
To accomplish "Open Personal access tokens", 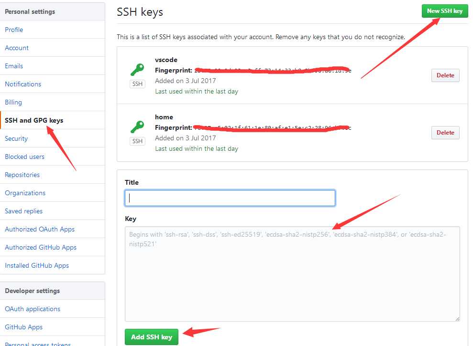I will [x=38, y=344].
